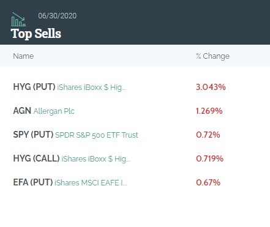This screenshot has height=227, width=270.
Task: Click the 06/30/2020 date label
Action: [58, 16]
